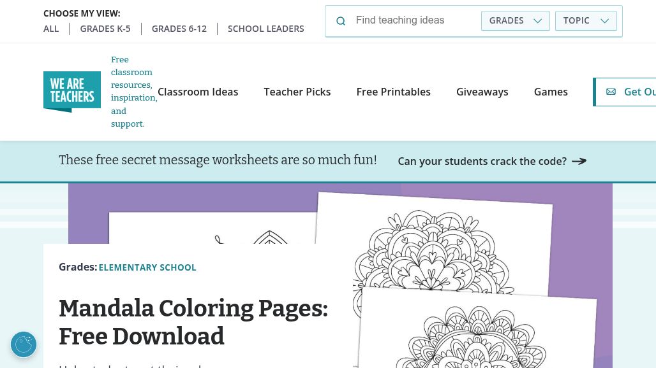Switch view to SCHOOL LEADERS
Viewport: 656px width, 368px height.
pos(265,29)
